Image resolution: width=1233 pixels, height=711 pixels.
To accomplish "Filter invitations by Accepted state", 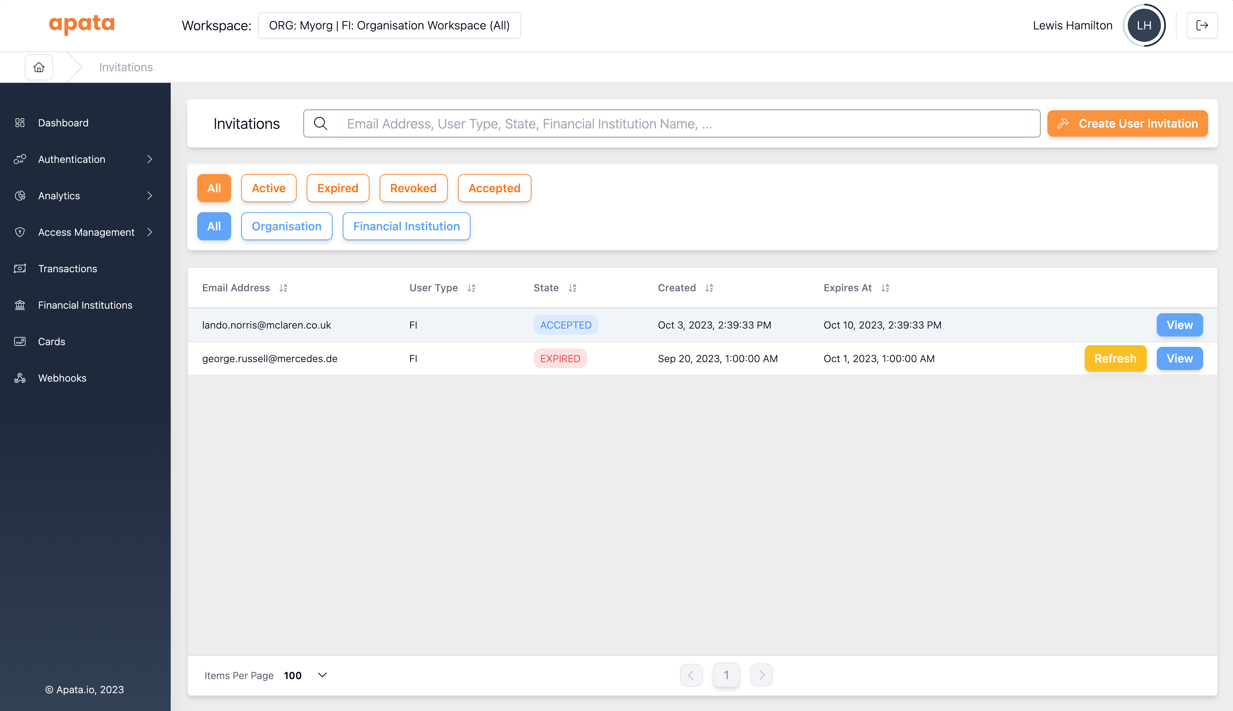I will pyautogui.click(x=494, y=188).
